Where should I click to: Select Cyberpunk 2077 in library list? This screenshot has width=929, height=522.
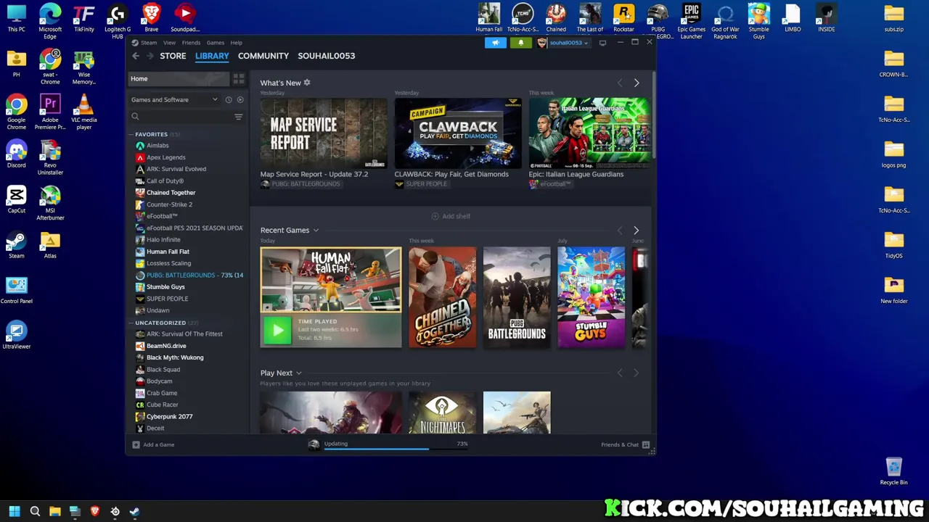(x=169, y=417)
